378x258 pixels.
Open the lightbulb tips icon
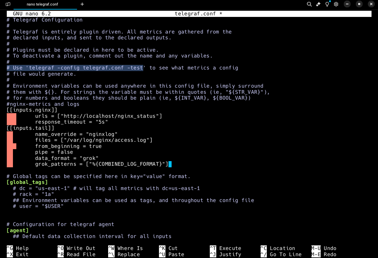(327, 4)
